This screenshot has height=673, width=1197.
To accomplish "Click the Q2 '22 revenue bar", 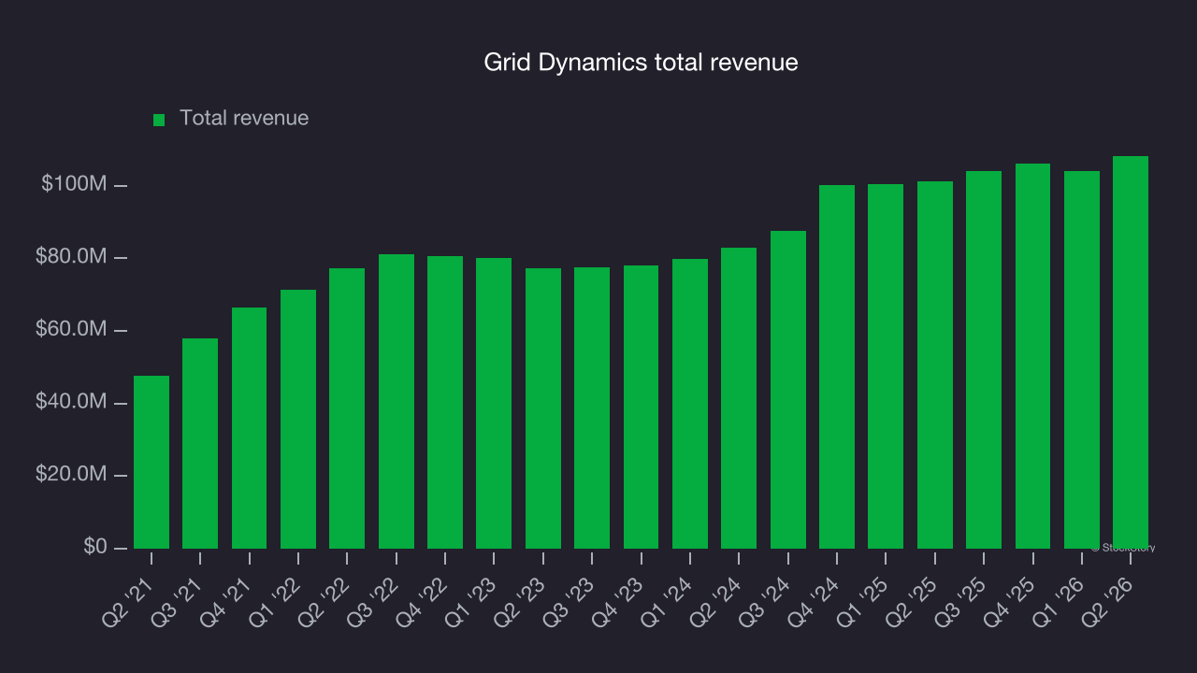I will [347, 408].
